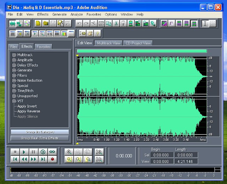
Task: Expand the Generate tree node
Action: (x=14, y=70)
